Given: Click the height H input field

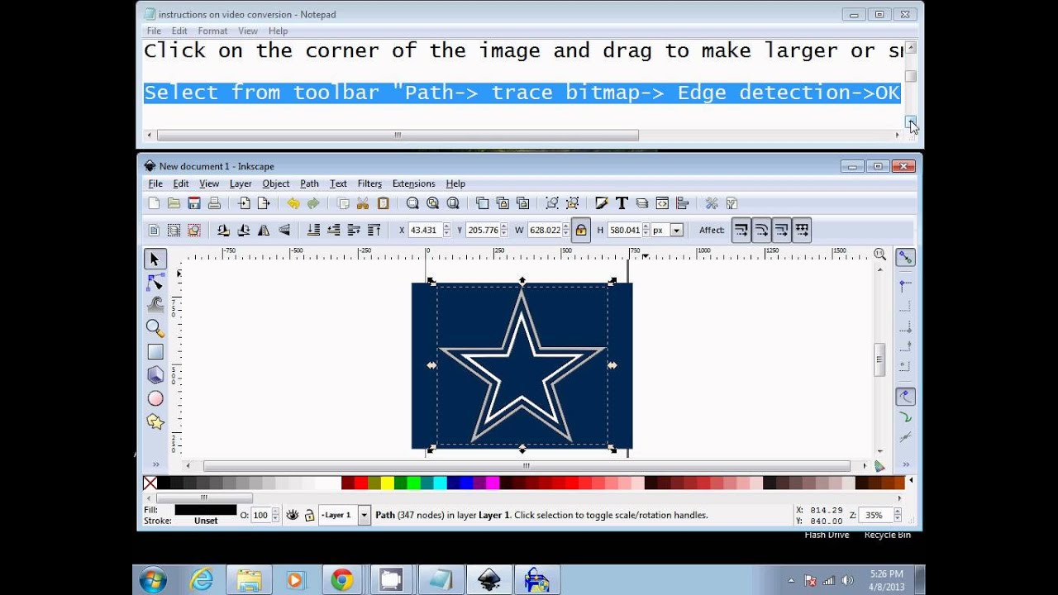Looking at the screenshot, I should click(x=625, y=231).
